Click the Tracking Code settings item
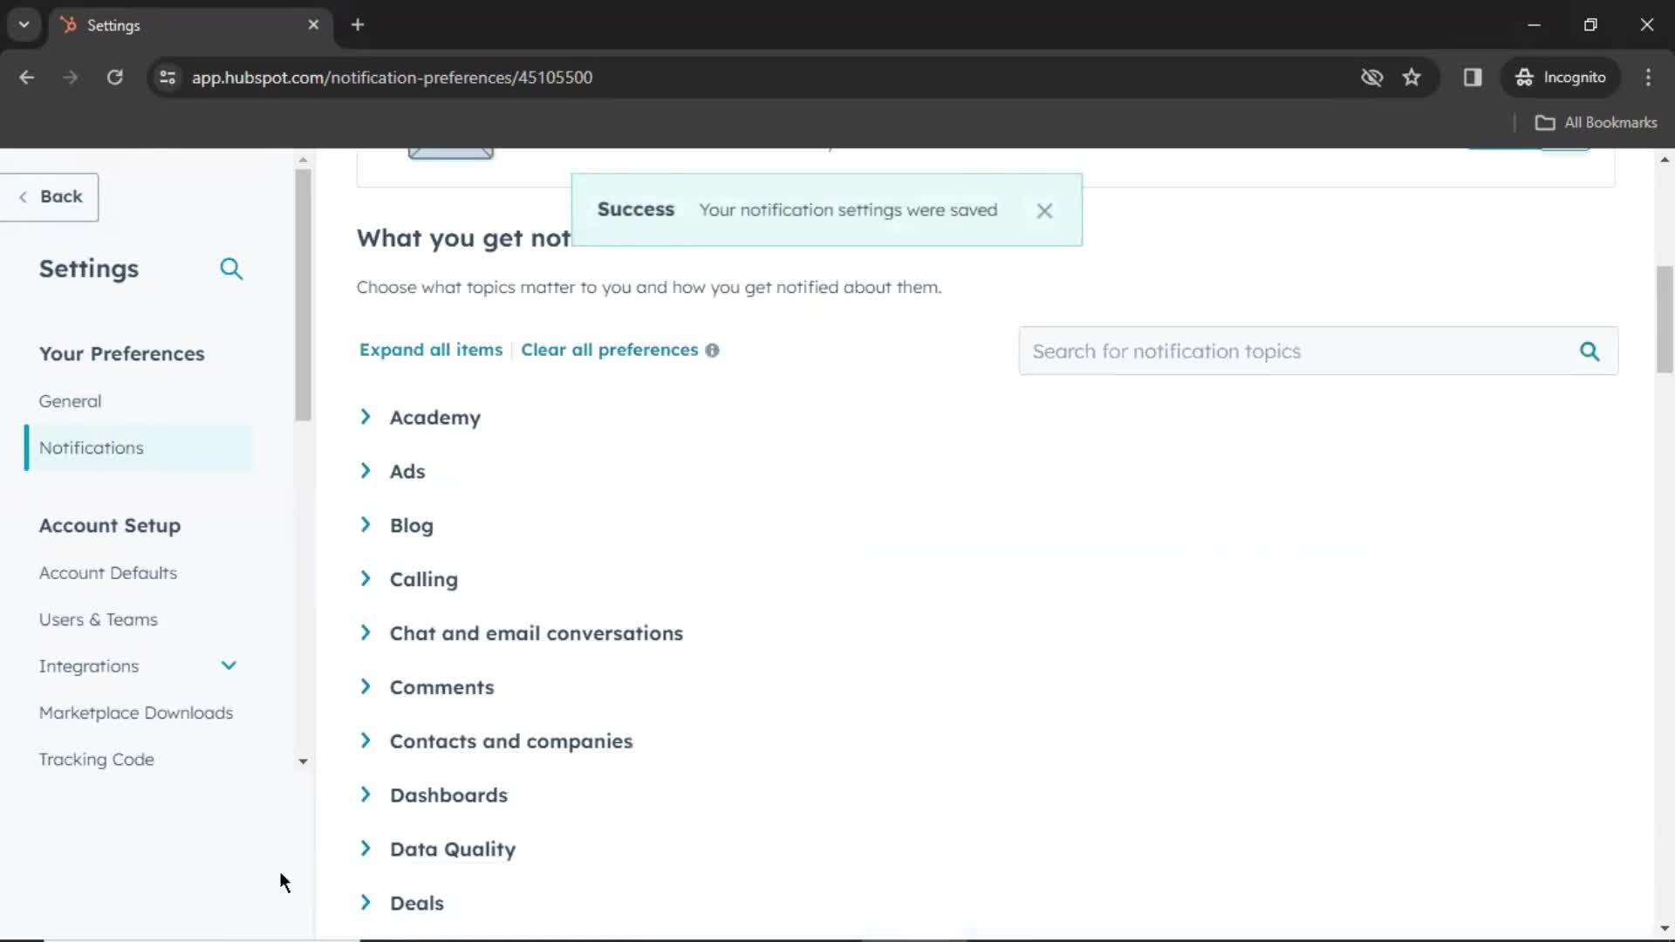1675x942 pixels. 97,759
